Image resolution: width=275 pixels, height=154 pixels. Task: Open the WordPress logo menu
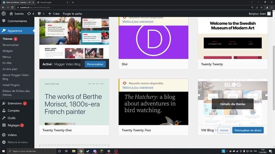pos(4,14)
